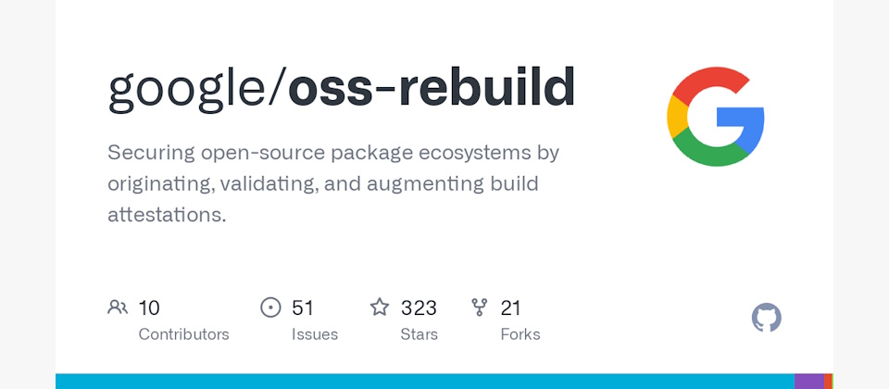Click the purple segment of the language bar
Viewport: 889px width, 389px height.
point(808,382)
